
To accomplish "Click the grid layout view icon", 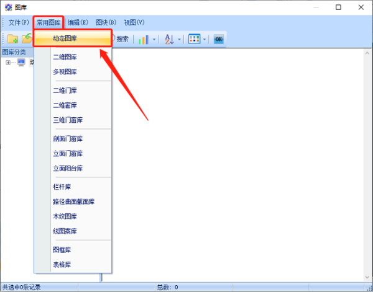I will 194,39.
